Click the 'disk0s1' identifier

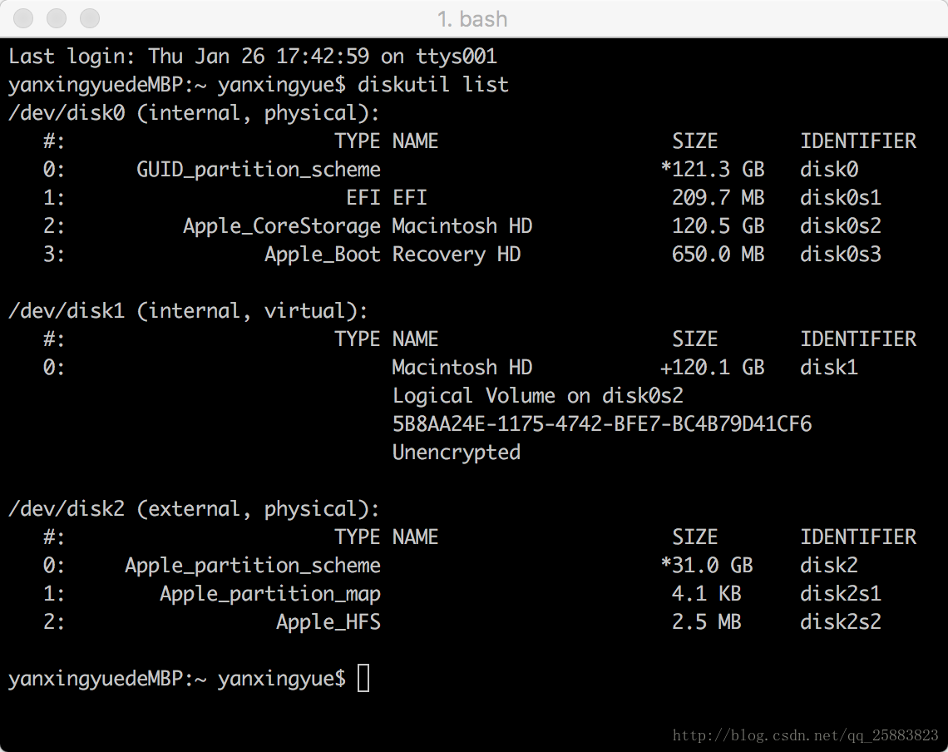[x=841, y=198]
